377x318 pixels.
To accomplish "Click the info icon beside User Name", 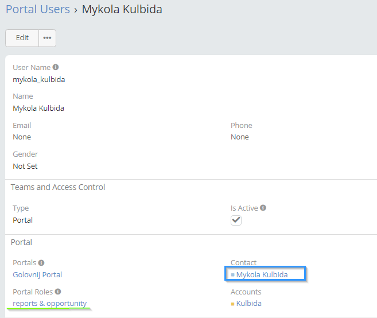I will 56,67.
